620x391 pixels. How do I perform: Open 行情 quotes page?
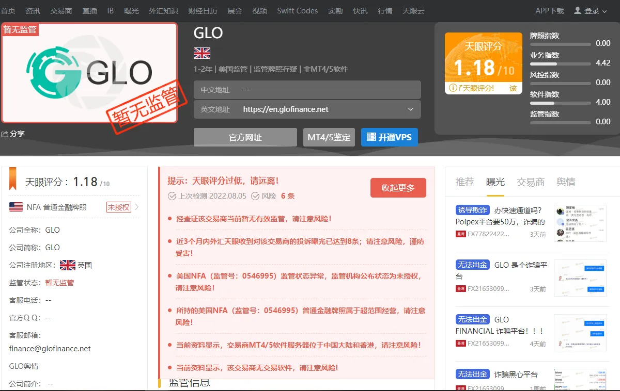385,11
